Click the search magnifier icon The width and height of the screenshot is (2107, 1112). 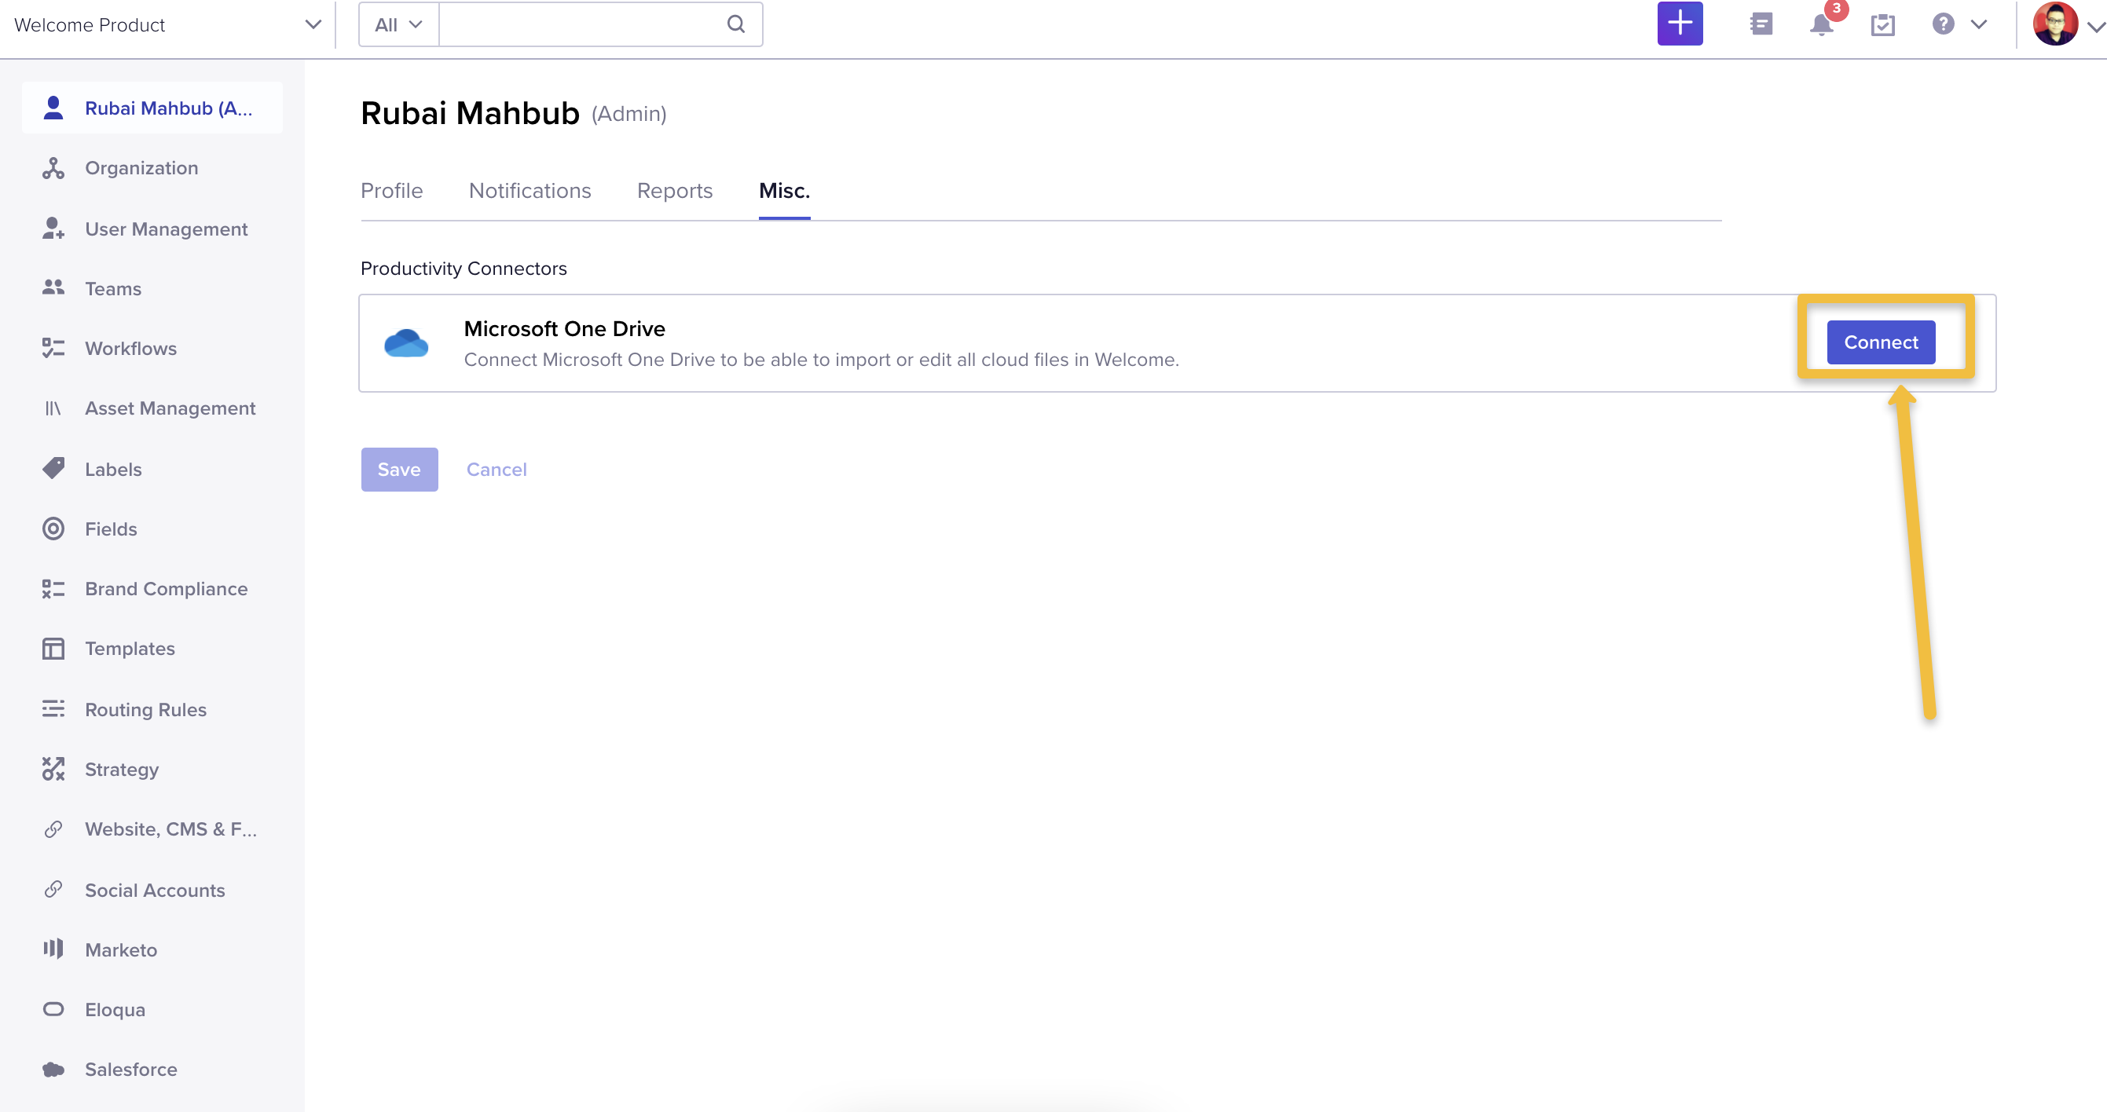735,24
